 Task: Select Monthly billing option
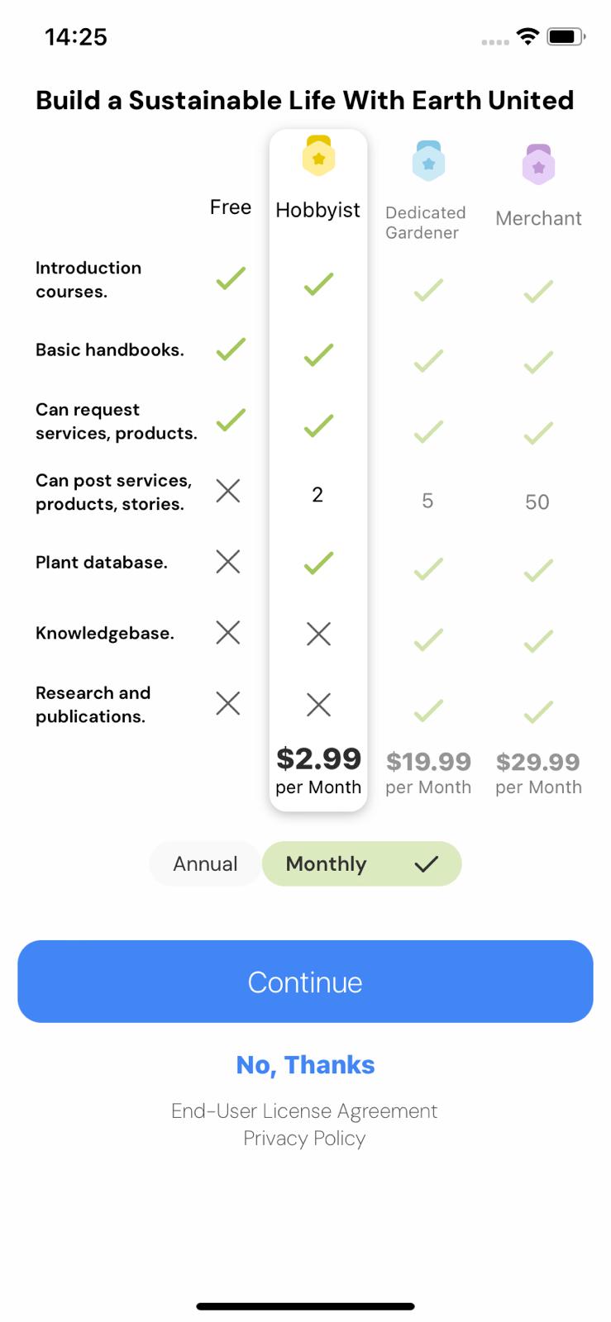(x=326, y=863)
